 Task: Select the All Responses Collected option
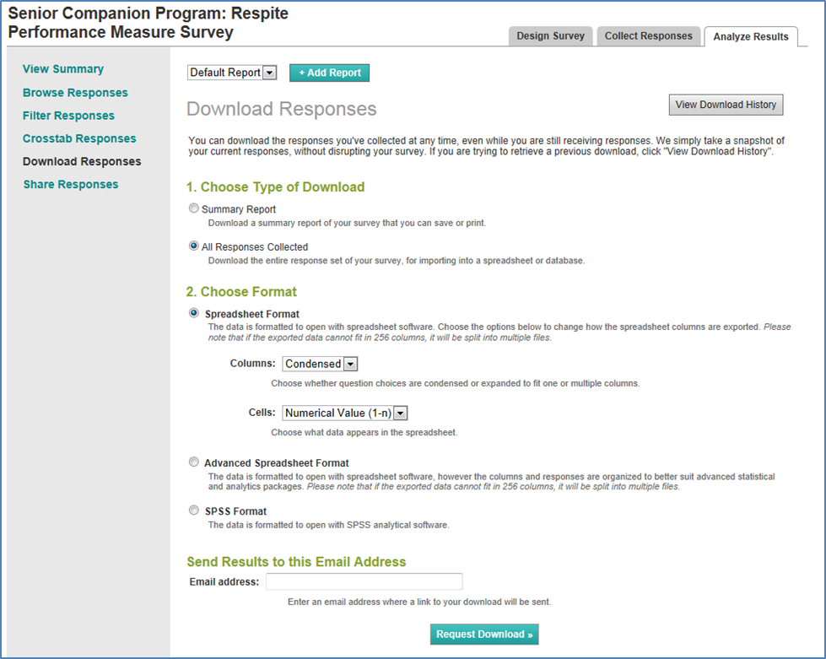click(x=194, y=246)
